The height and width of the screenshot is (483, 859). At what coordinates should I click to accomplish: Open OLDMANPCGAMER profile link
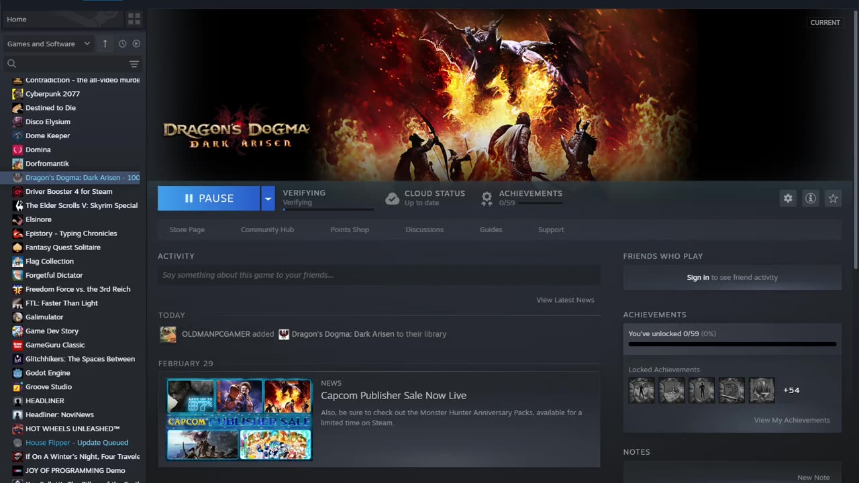pos(216,334)
